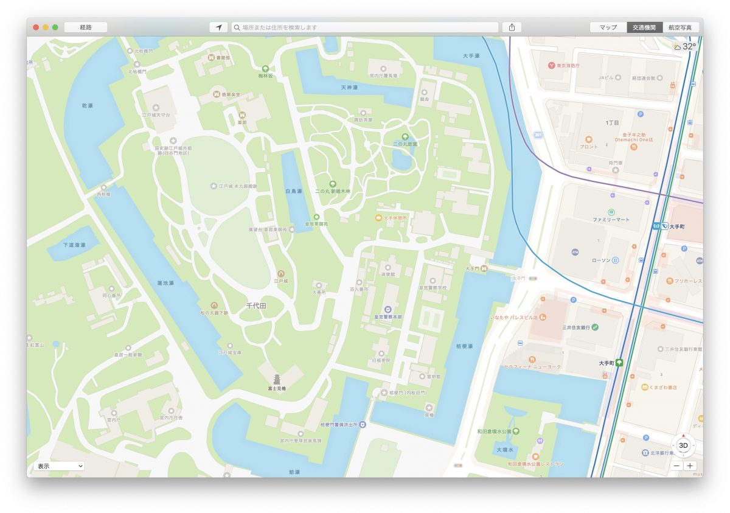The height and width of the screenshot is (513, 730).
Task: Select the 東京消防庁 map marker
Action: tap(552, 65)
